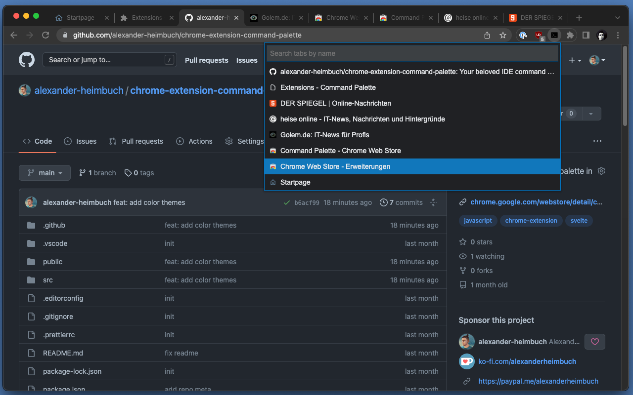This screenshot has width=633, height=395.
Task: Select 'Command Palette - Chrome Web Store' entry
Action: pos(412,151)
